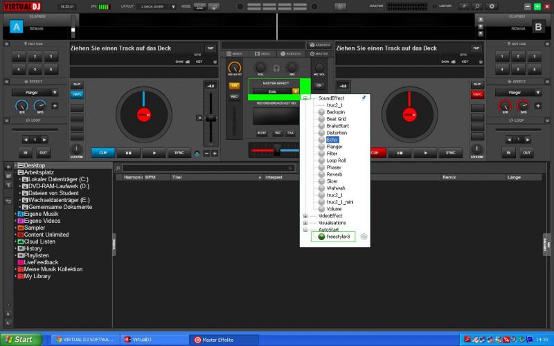Image resolution: width=554 pixels, height=346 pixels.
Task: Expand the VideoEffect tree node
Action: coord(305,216)
